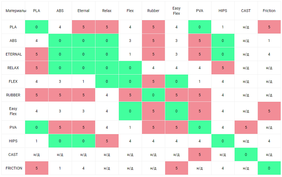Click red cell in FRICTION row, PLA column
Image resolution: width=282 pixels, height=177 pixels.
point(37,168)
